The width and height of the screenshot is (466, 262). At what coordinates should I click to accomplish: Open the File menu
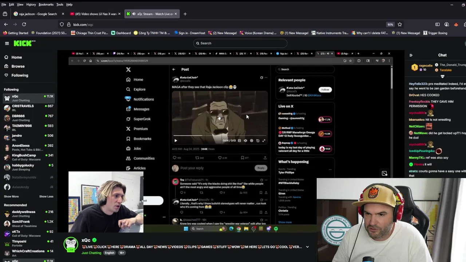tap(4, 4)
